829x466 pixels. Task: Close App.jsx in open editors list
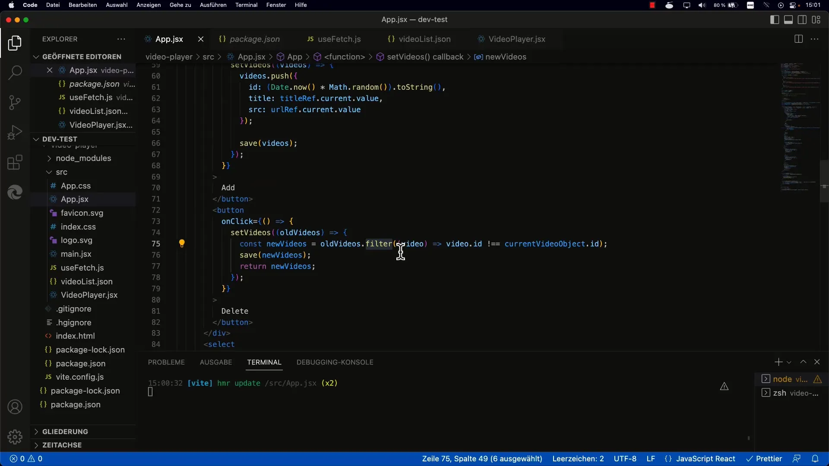point(50,70)
